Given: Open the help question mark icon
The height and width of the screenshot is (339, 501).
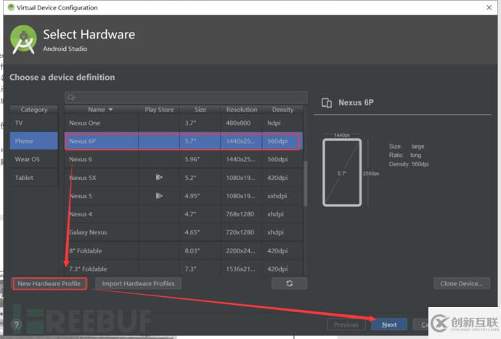Looking at the screenshot, I should click(x=16, y=324).
